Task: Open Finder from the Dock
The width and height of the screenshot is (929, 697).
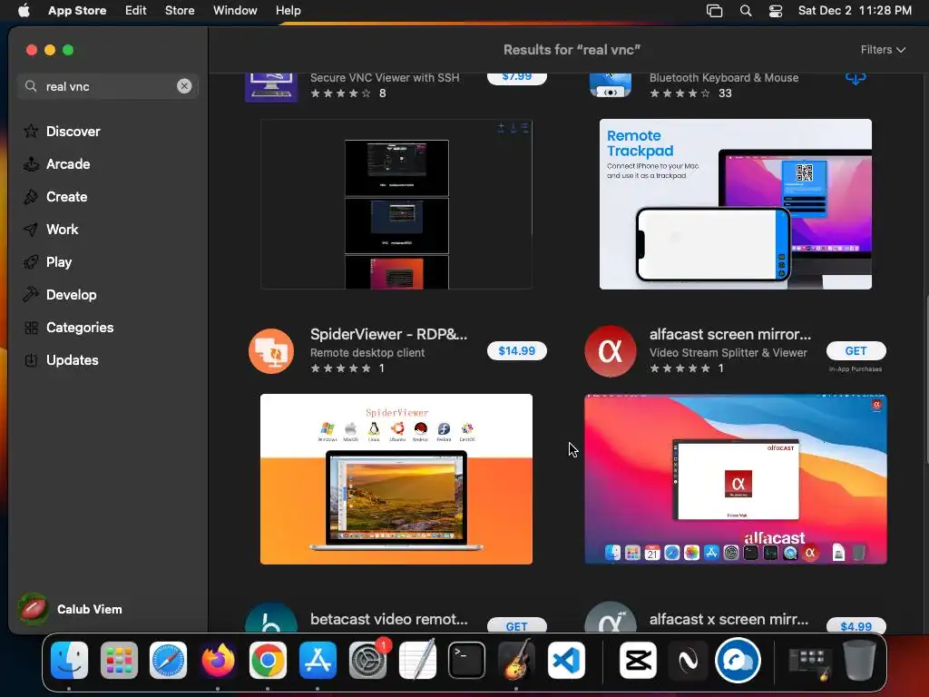Action: pos(69,661)
